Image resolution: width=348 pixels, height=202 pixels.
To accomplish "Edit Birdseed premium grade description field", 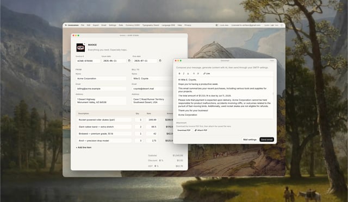I will [x=104, y=134].
